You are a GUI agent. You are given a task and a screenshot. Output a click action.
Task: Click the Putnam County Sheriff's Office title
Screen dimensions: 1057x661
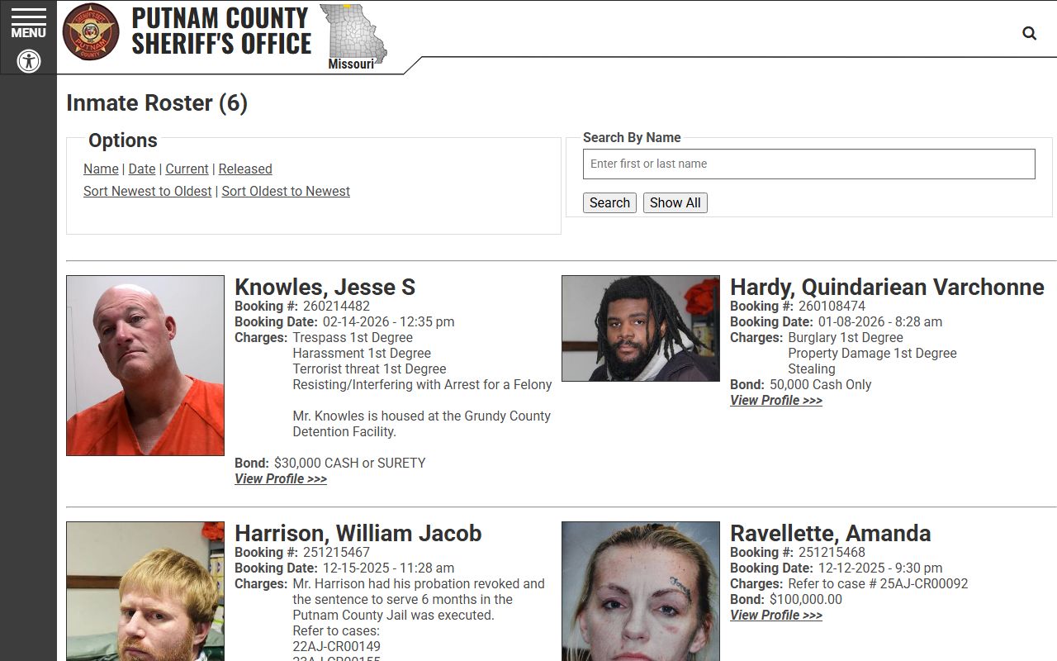(x=221, y=31)
